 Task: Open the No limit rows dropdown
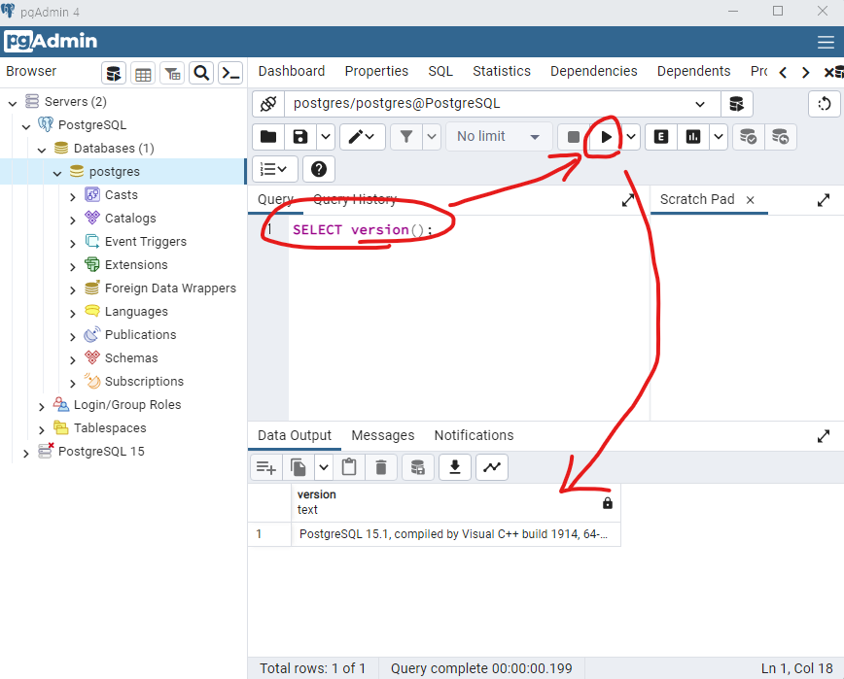pos(499,137)
